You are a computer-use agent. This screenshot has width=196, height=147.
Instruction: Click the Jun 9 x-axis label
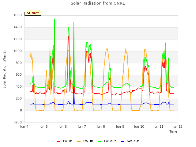point(120,126)
